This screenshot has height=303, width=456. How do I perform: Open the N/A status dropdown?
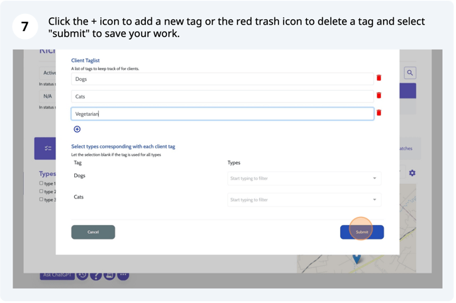click(48, 96)
